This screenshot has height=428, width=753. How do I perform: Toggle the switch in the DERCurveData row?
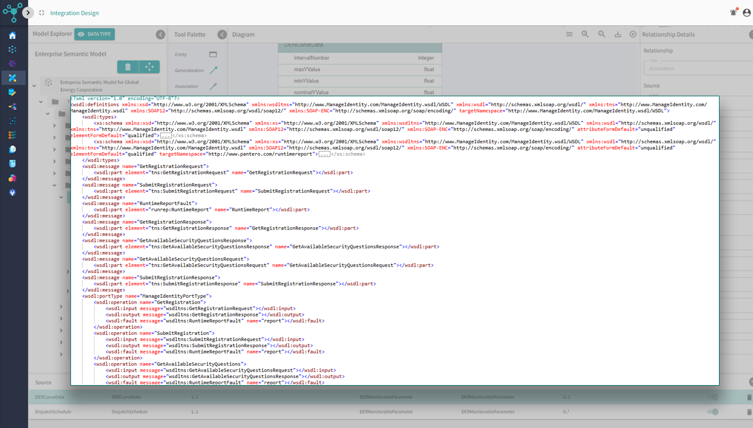coord(713,397)
